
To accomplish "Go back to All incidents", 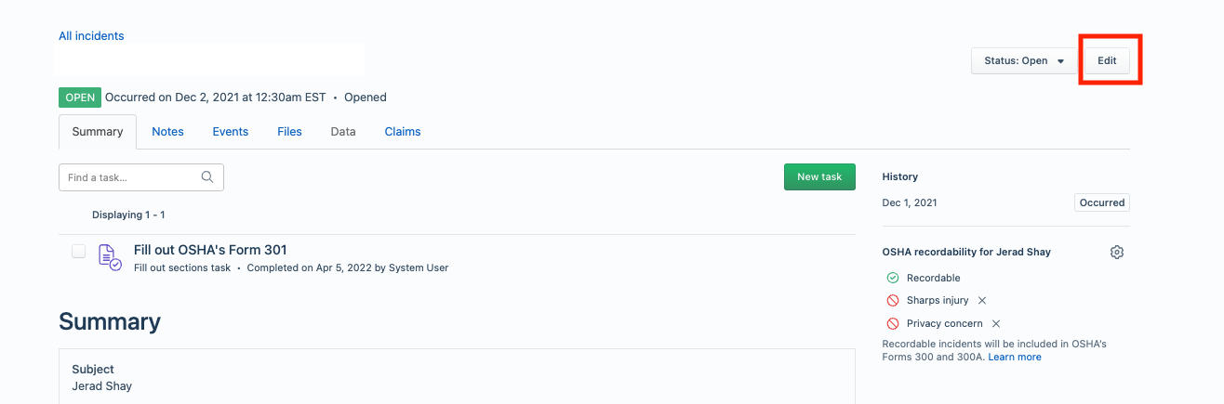I will tap(91, 36).
